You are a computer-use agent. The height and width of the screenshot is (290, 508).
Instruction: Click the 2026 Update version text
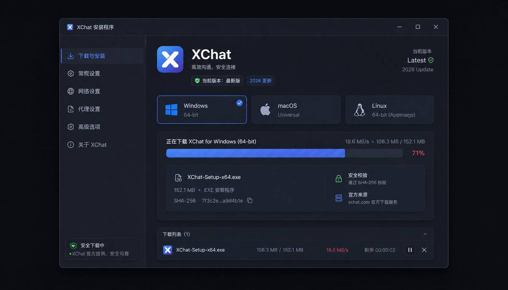click(418, 69)
